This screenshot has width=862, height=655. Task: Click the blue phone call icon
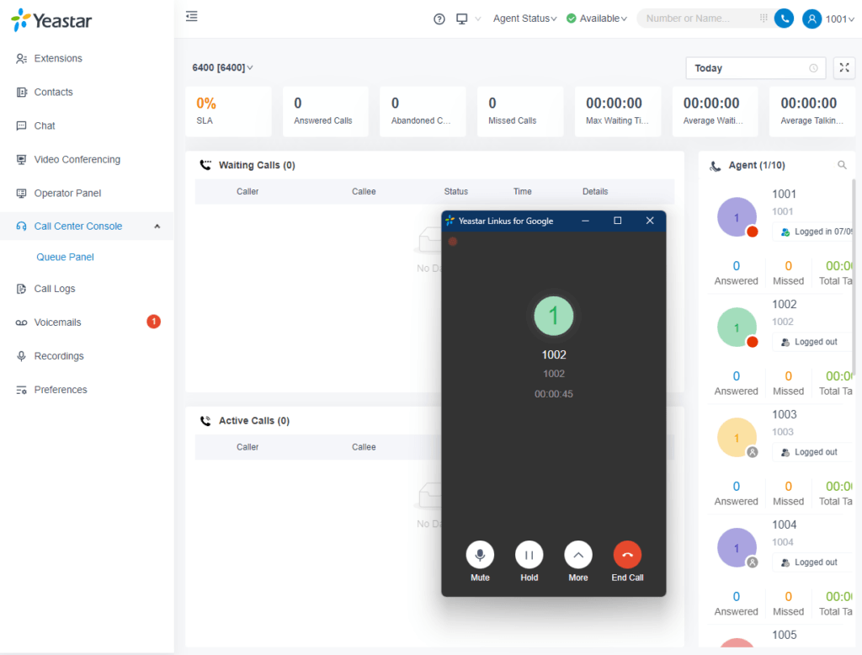point(784,18)
